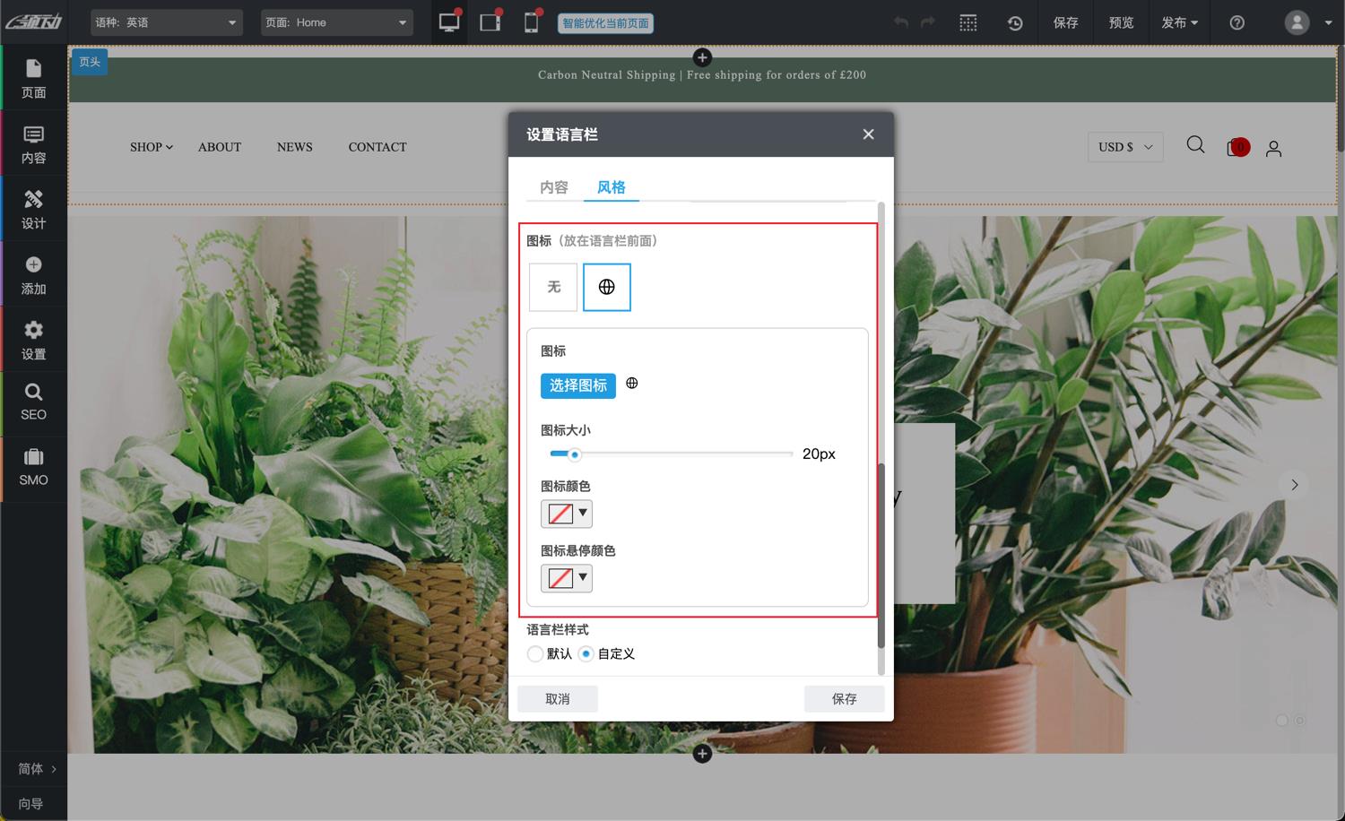Open the USD $ currency dropdown

point(1124,146)
